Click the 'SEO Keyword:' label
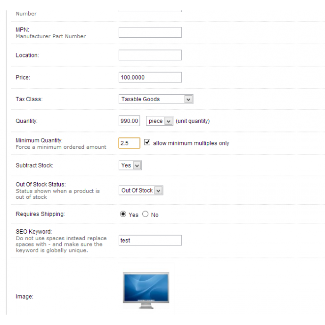 34,232
